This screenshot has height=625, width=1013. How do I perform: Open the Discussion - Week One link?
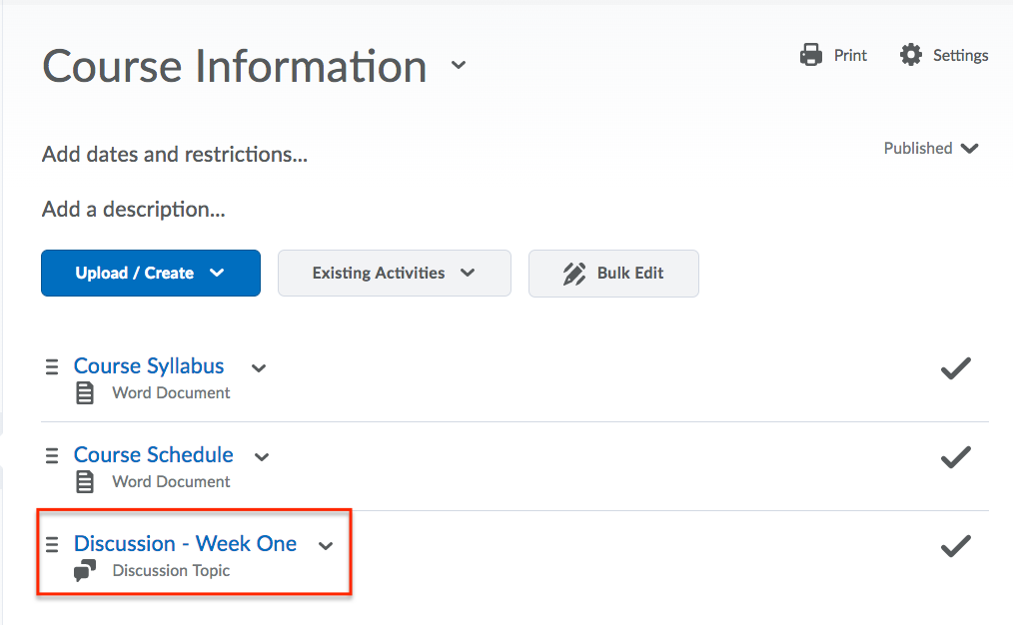click(x=185, y=544)
